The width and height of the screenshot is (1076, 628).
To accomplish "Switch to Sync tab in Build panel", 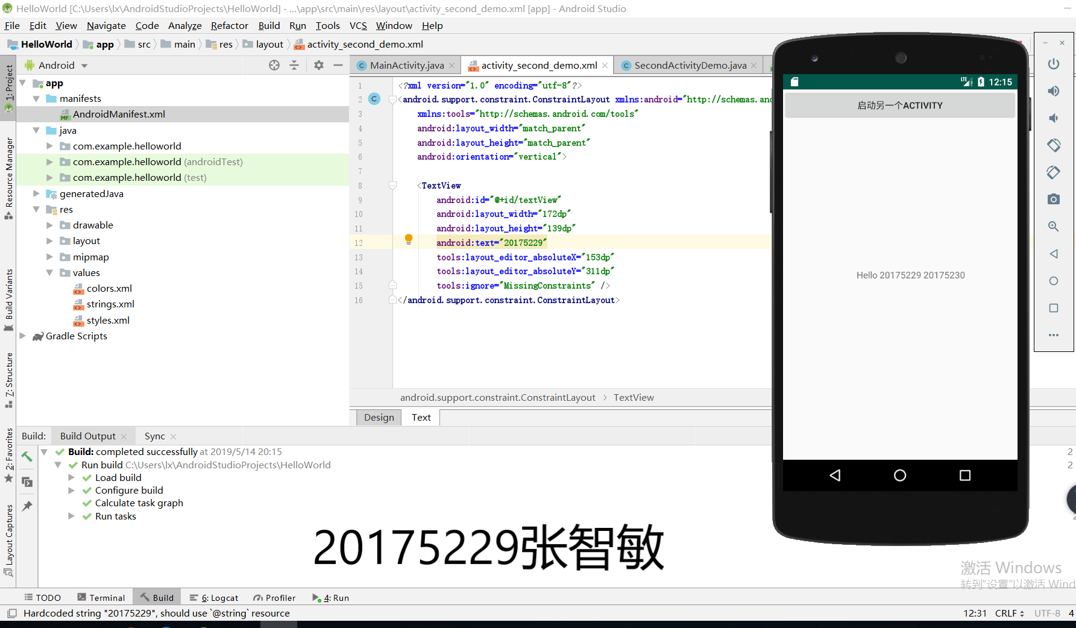I will 154,436.
